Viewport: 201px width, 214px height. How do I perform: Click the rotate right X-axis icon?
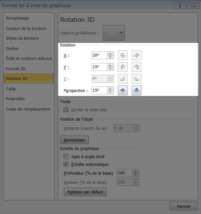(x=137, y=55)
